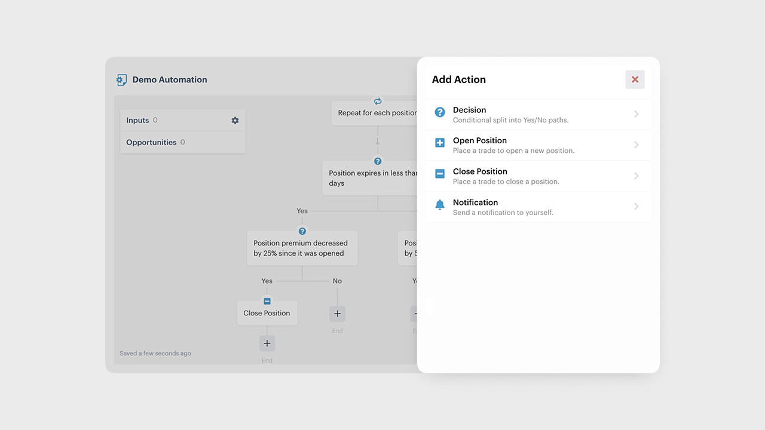Image resolution: width=765 pixels, height=430 pixels.
Task: Choose the Close Position action title
Action: [480, 171]
